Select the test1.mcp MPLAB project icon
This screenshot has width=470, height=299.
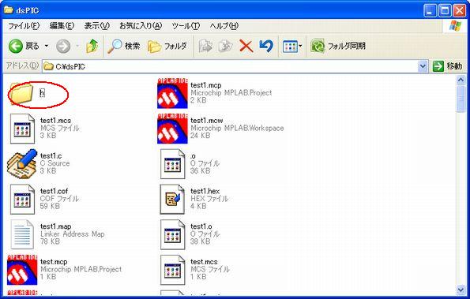(x=172, y=93)
